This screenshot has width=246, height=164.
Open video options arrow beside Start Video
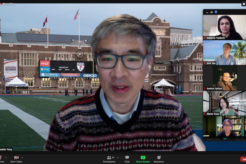pos(22,157)
